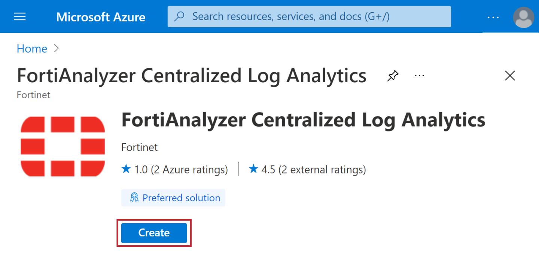
Task: Click the red Fortinet logo image
Action: click(63, 146)
